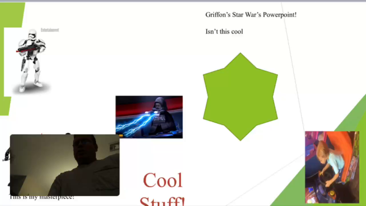Image resolution: width=366 pixels, height=206 pixels.
Task: Click the Griffon's Star War's Powerpoint title
Action: (x=251, y=15)
